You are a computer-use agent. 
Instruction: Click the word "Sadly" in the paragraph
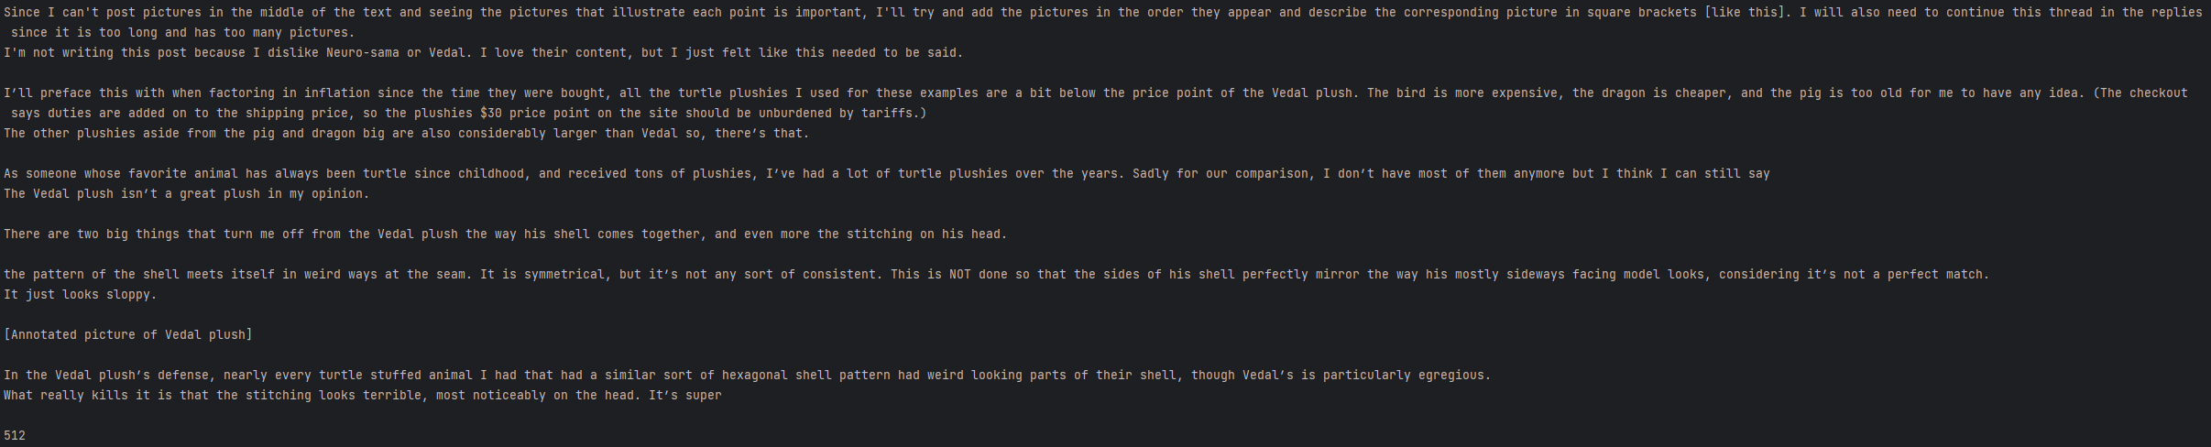1151,174
